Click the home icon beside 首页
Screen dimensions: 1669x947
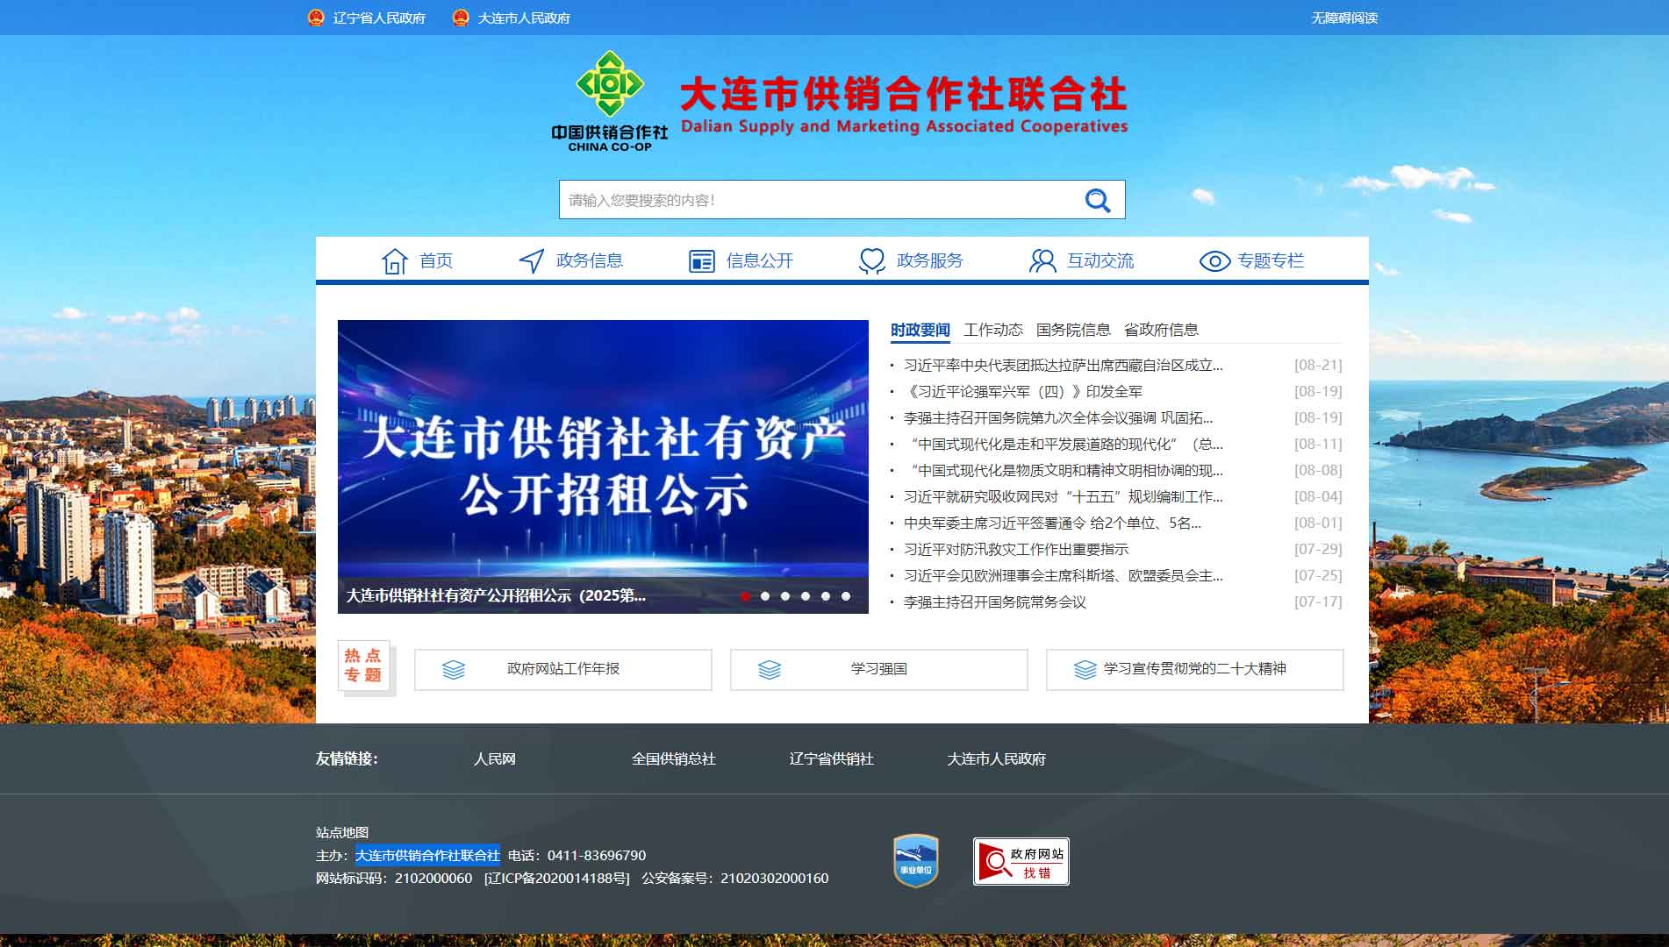click(x=395, y=260)
